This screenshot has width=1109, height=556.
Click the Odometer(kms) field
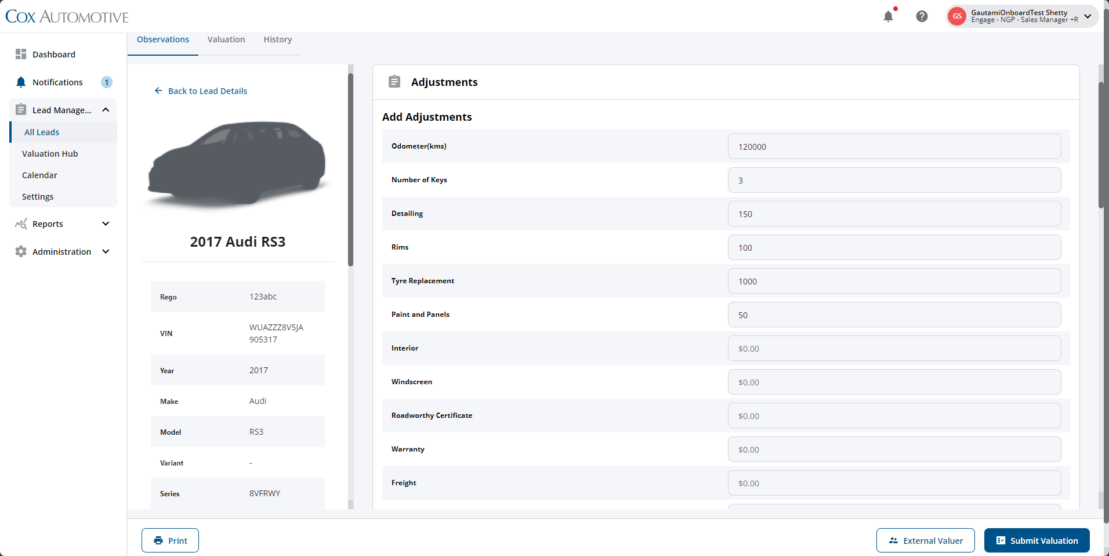pyautogui.click(x=894, y=146)
